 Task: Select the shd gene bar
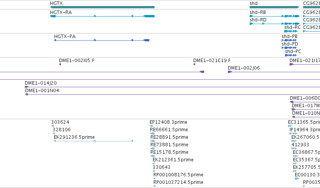coord(275,7)
